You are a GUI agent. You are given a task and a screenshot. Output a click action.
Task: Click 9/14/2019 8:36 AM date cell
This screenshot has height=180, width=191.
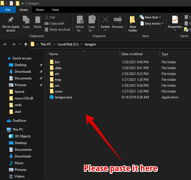pos(135,97)
